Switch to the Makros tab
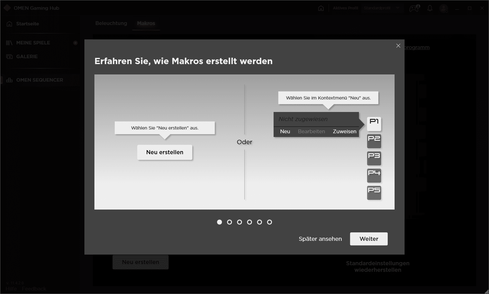 click(x=146, y=23)
